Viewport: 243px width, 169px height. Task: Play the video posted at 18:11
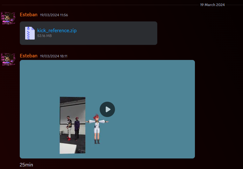pos(107,109)
